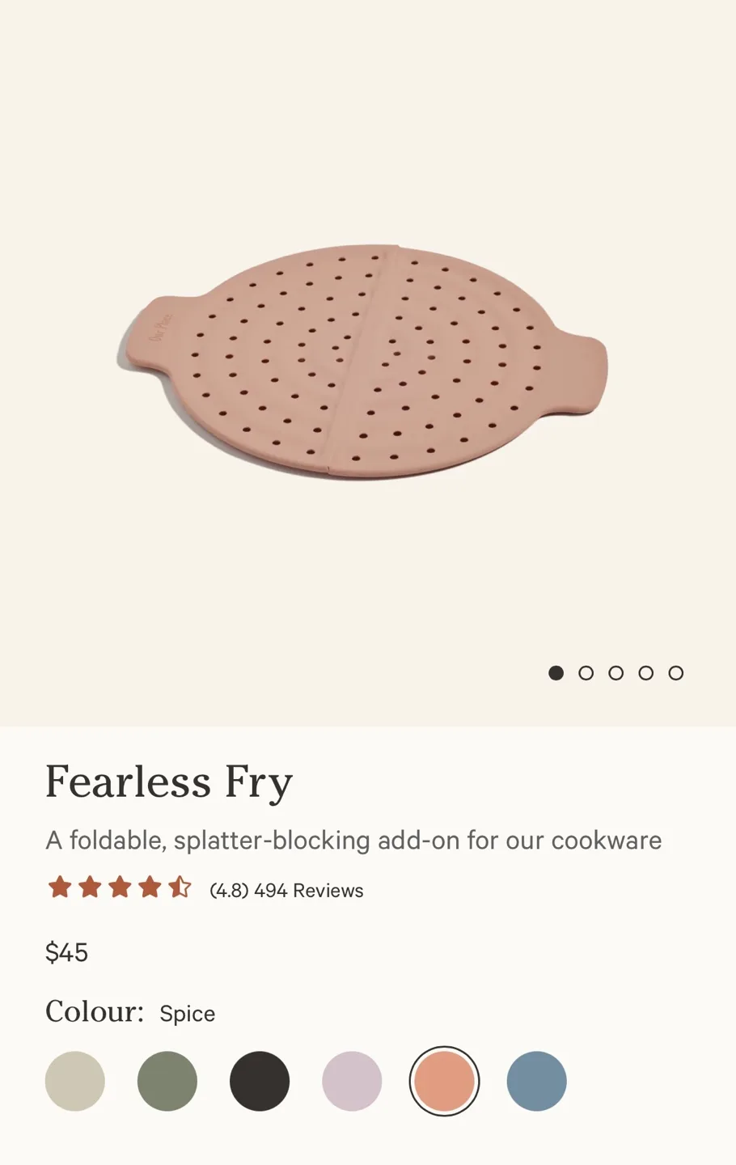Pick the sage green colour swatch

click(167, 1081)
